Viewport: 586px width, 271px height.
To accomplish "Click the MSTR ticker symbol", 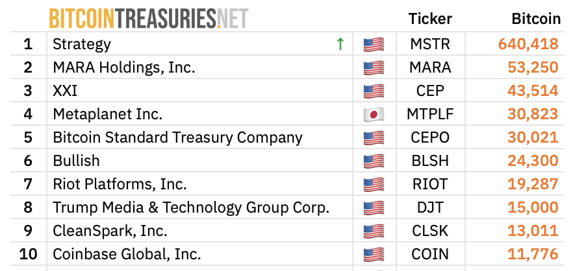I will pyautogui.click(x=430, y=44).
